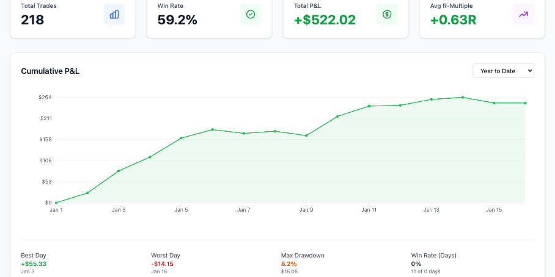Image resolution: width=555 pixels, height=277 pixels.
Task: Click the Total P&L dollar icon
Action: (387, 15)
